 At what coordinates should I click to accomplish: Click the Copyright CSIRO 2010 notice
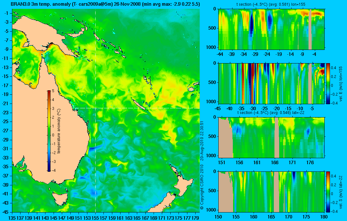point(202,187)
